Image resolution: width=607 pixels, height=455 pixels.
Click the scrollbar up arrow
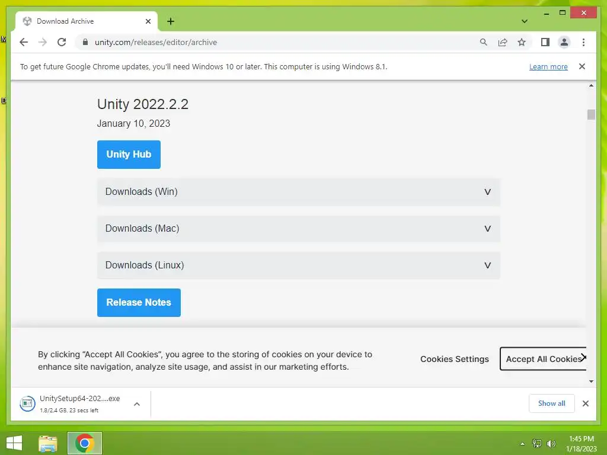(591, 85)
